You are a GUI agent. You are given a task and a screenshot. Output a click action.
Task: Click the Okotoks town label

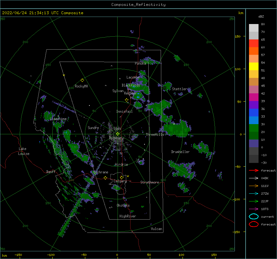(x=123, y=205)
